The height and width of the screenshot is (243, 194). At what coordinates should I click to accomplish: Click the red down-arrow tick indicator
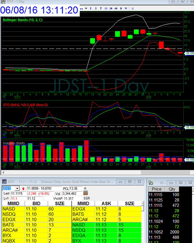click(23, 189)
